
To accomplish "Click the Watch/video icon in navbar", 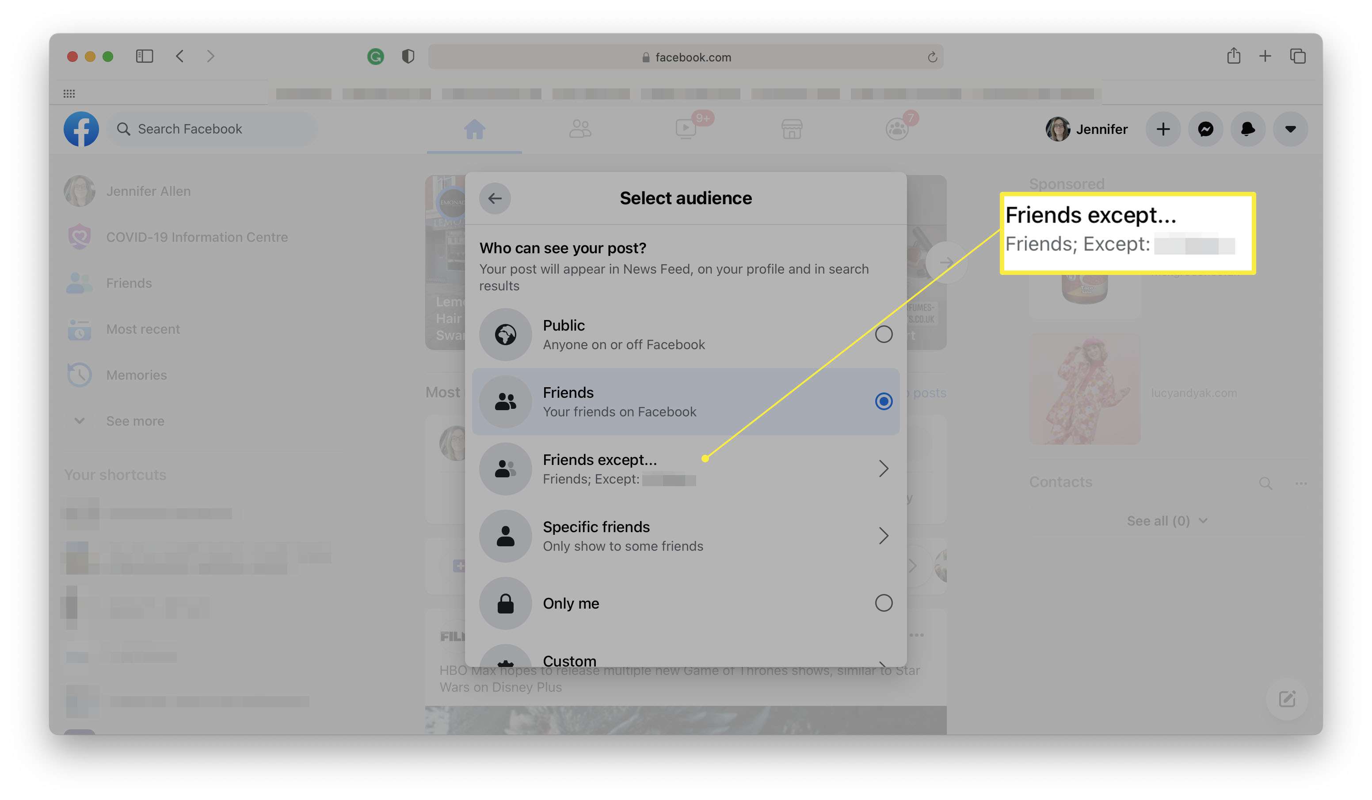I will [x=685, y=129].
